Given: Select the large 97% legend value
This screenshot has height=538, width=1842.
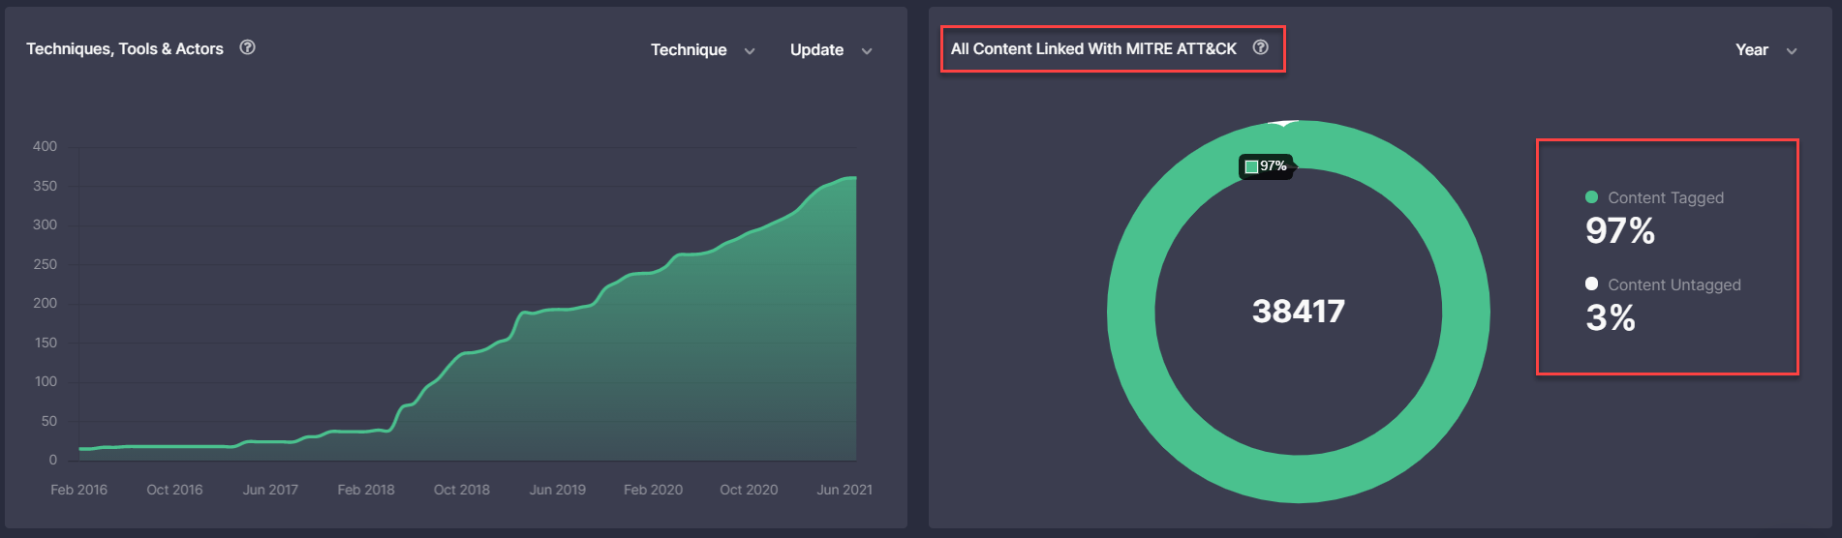Looking at the screenshot, I should tap(1619, 231).
